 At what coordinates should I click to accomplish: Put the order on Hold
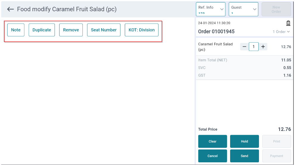[x=244, y=141]
